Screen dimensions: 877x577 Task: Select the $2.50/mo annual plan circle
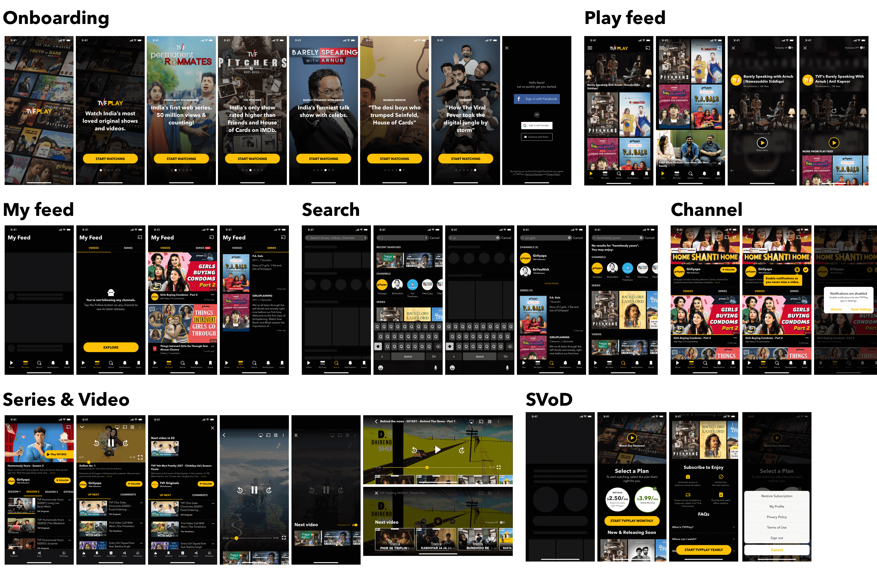tap(617, 499)
